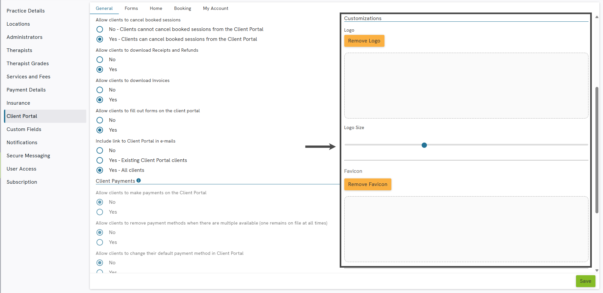The width and height of the screenshot is (603, 293).
Task: Select Yes for filling out forms on portal
Action: click(100, 130)
